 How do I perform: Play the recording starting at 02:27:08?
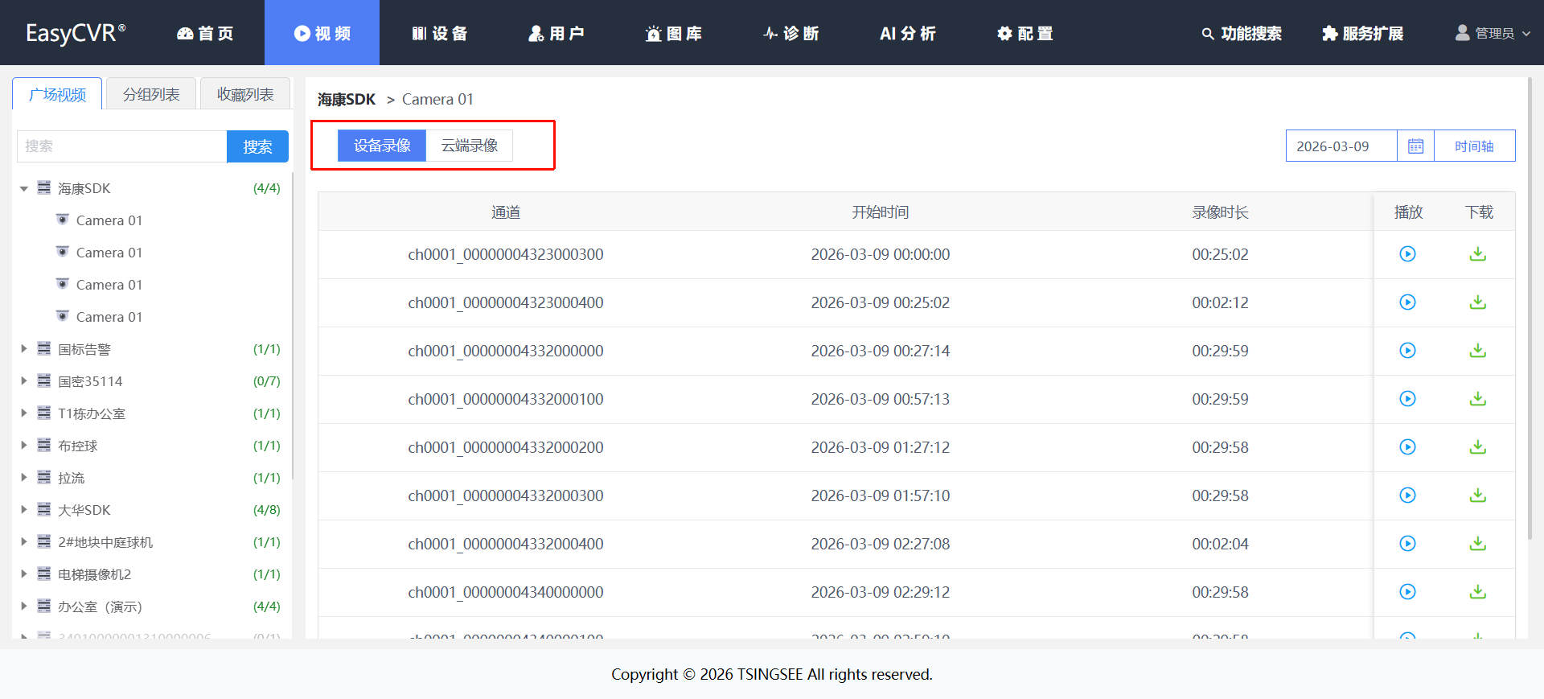[x=1407, y=544]
